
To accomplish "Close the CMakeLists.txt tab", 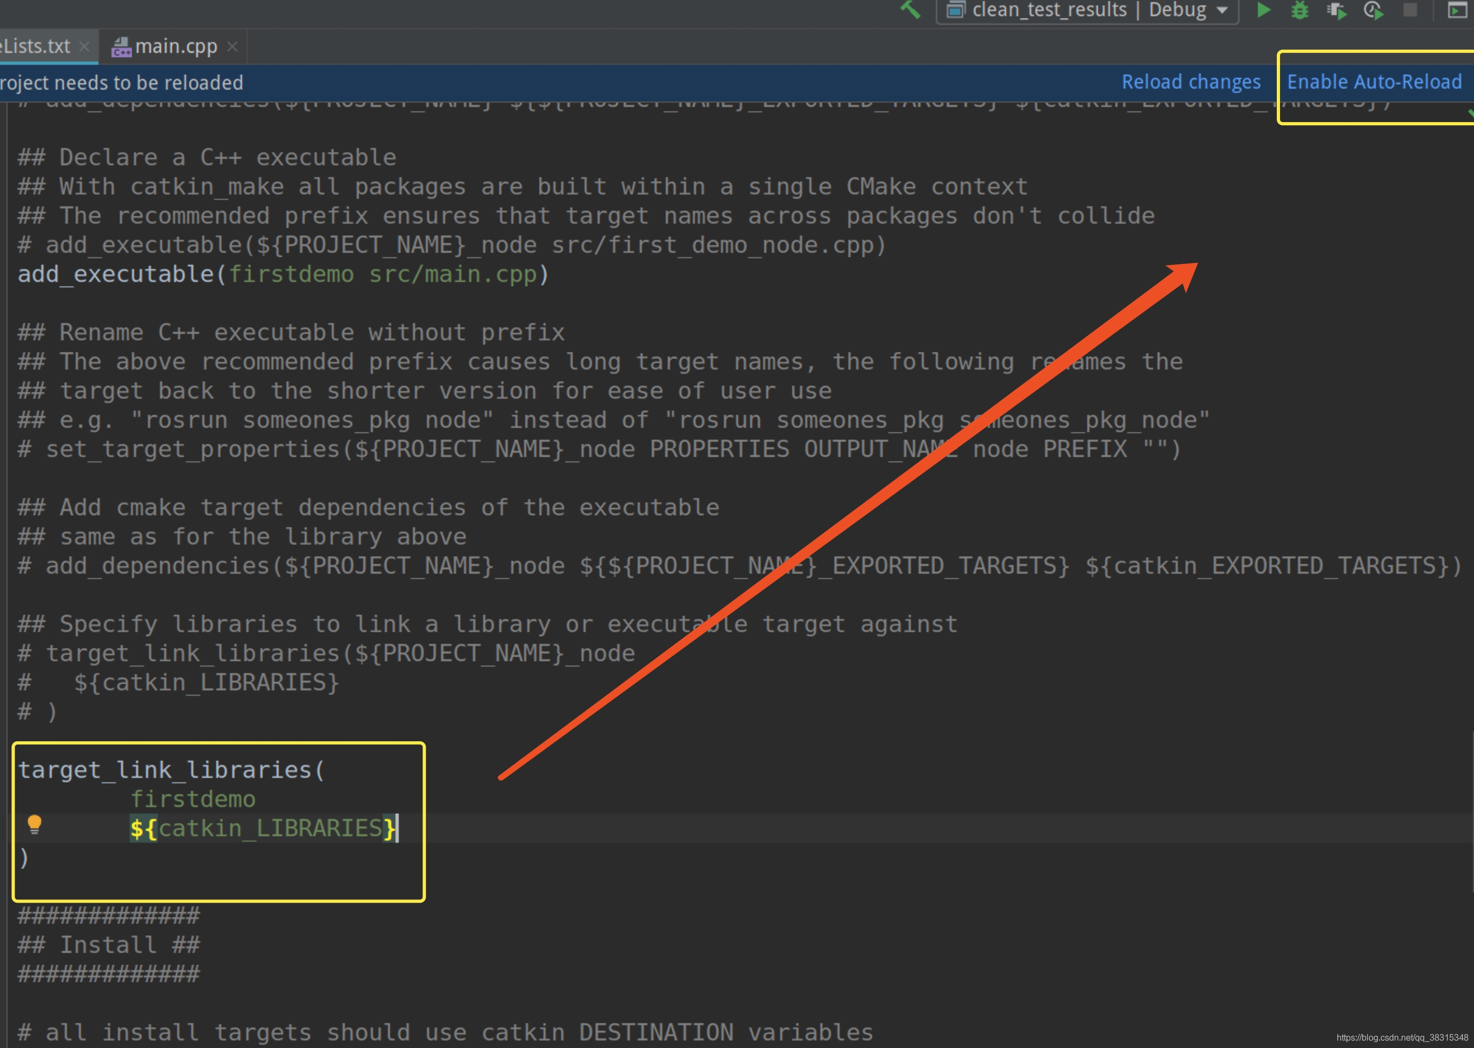I will pos(84,46).
